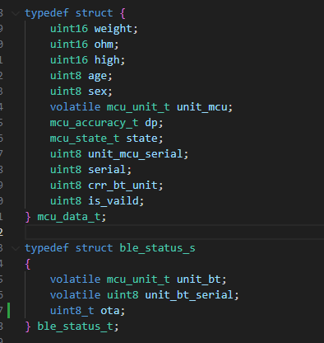Click the 'ble_status_s' struct tag
Screen dimensions: 324x343
click(x=157, y=248)
